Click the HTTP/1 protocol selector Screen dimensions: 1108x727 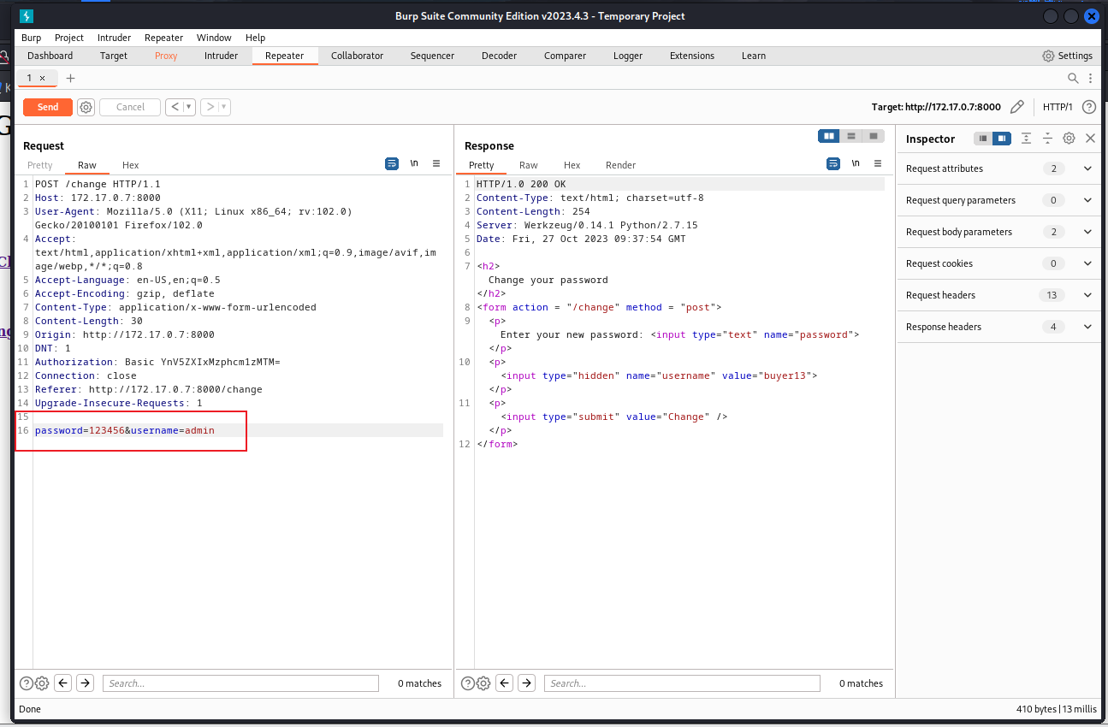click(x=1058, y=107)
